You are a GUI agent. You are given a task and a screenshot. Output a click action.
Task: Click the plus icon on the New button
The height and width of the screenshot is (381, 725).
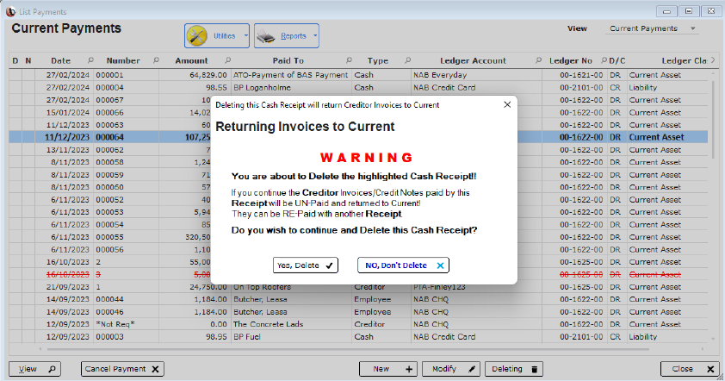pos(409,369)
